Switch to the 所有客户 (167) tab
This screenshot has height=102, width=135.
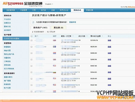(40, 28)
